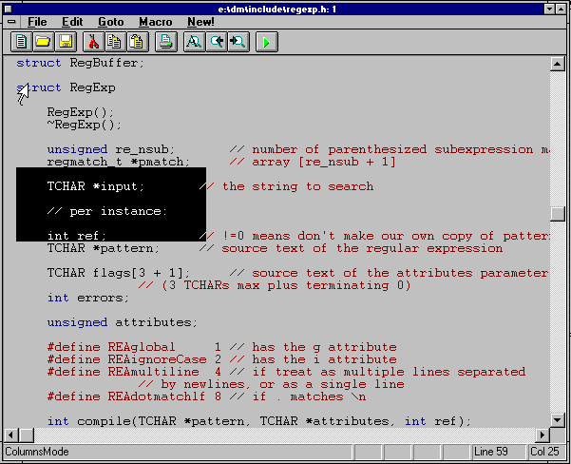
Task: Click selected 'int ref;' text
Action: (76, 236)
